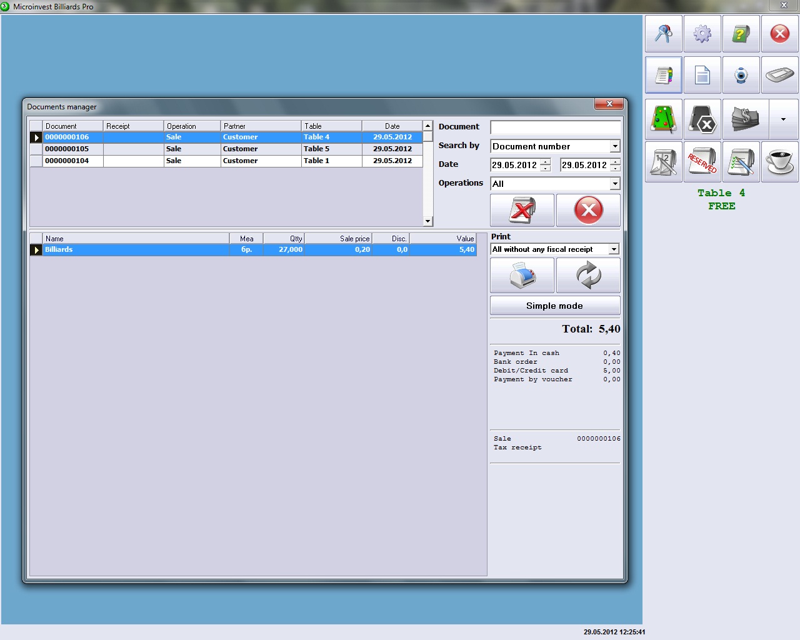Click the Table 5 cell
The height and width of the screenshot is (640, 800).
tap(331, 149)
